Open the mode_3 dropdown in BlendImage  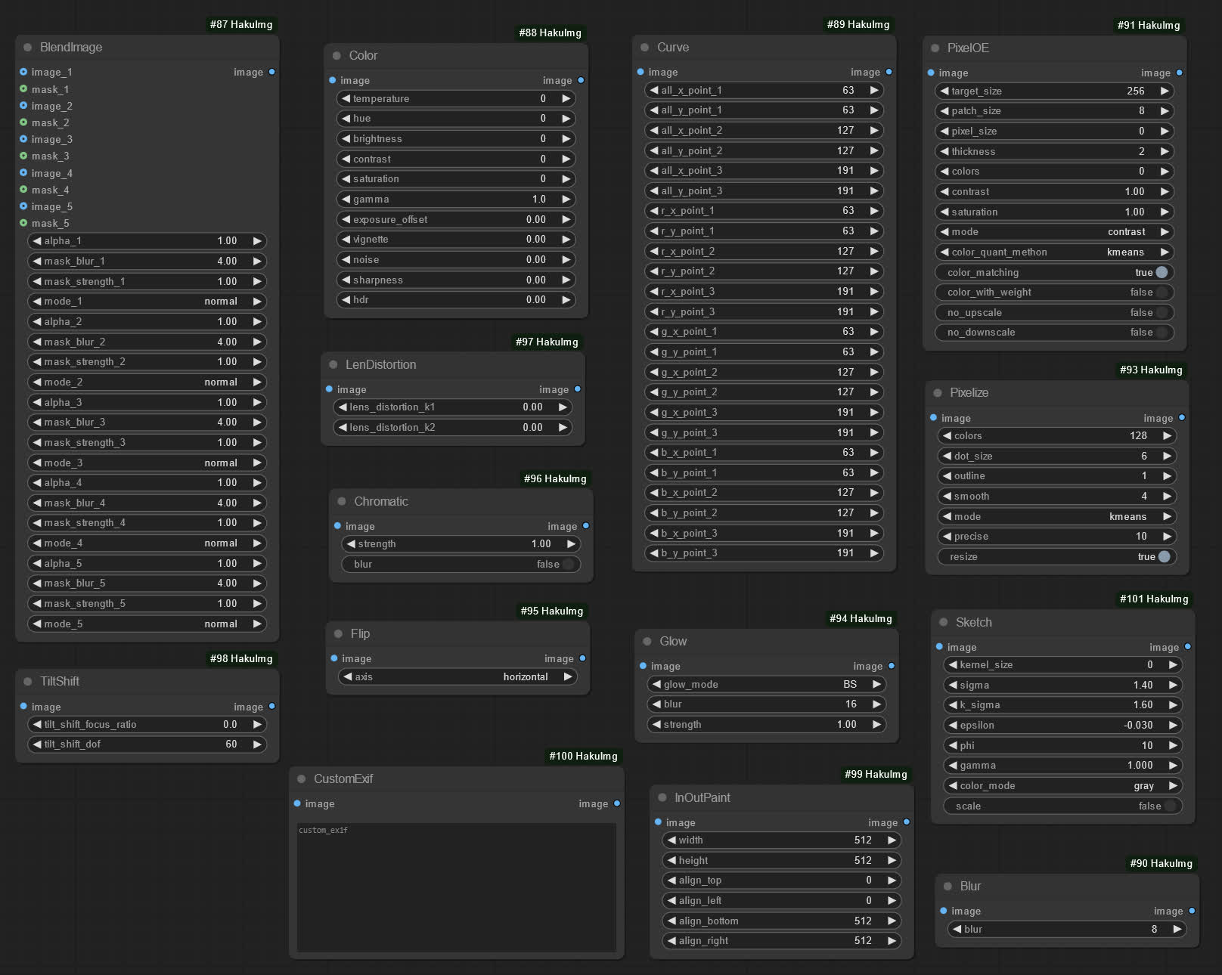click(x=147, y=463)
